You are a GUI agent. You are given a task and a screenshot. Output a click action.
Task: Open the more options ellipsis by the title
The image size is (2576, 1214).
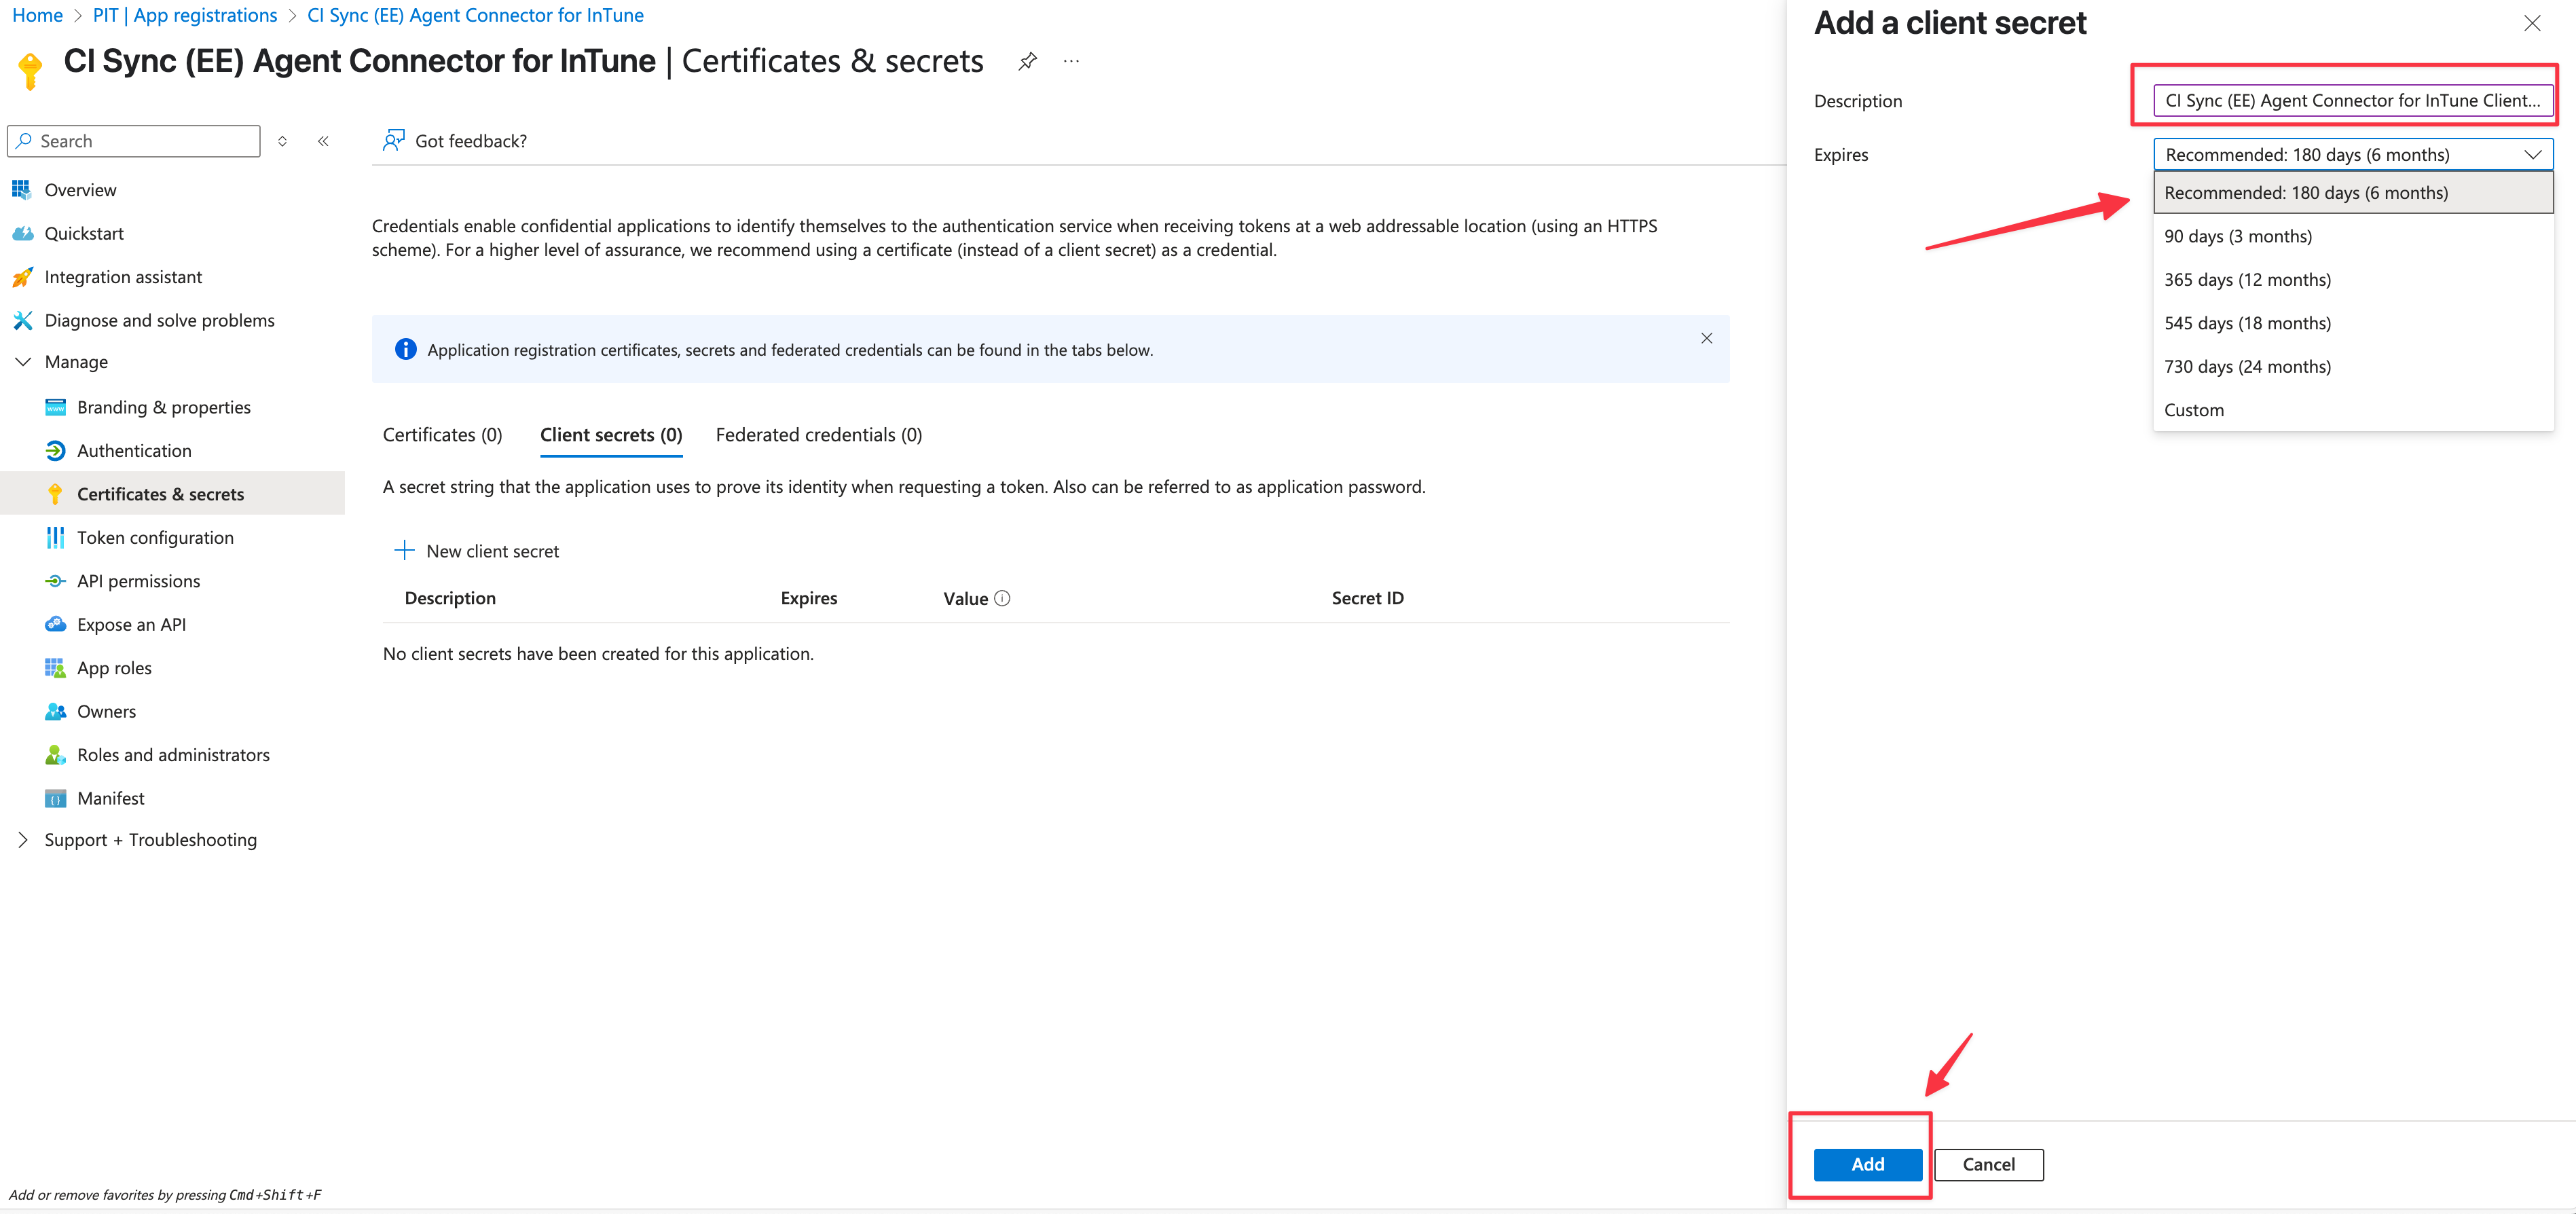[x=1071, y=62]
